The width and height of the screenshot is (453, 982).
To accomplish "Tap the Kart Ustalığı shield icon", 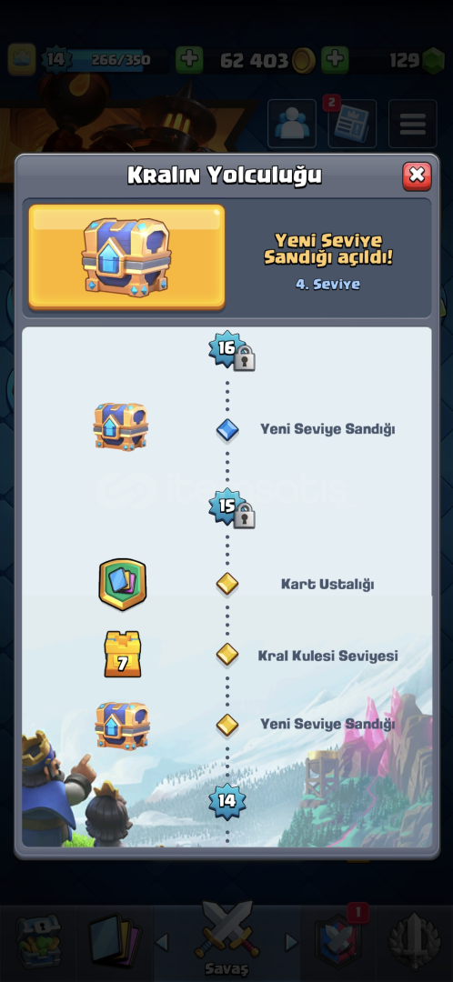I will pyautogui.click(x=122, y=585).
